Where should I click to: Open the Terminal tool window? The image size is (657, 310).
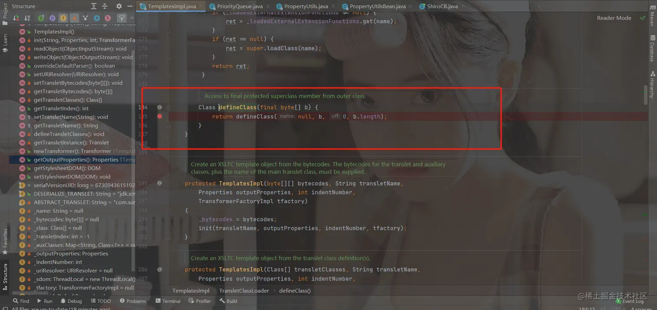tap(168, 301)
